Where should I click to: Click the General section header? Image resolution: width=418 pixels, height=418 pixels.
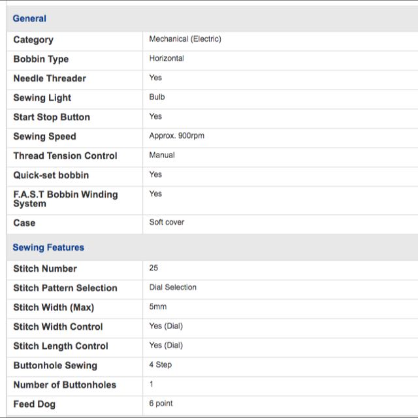[29, 19]
